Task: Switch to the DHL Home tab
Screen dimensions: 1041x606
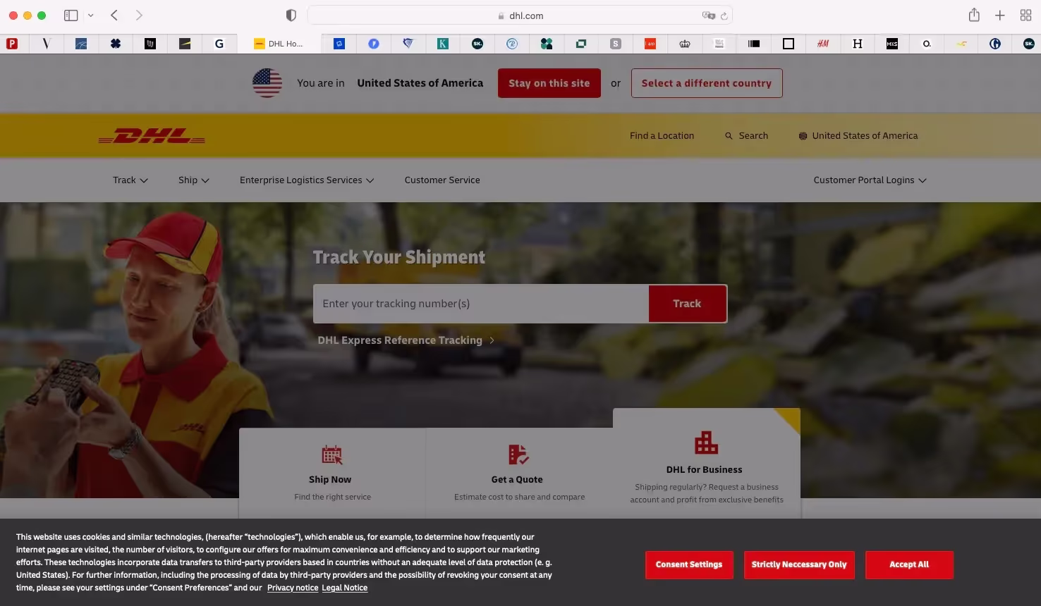Action: (x=279, y=44)
